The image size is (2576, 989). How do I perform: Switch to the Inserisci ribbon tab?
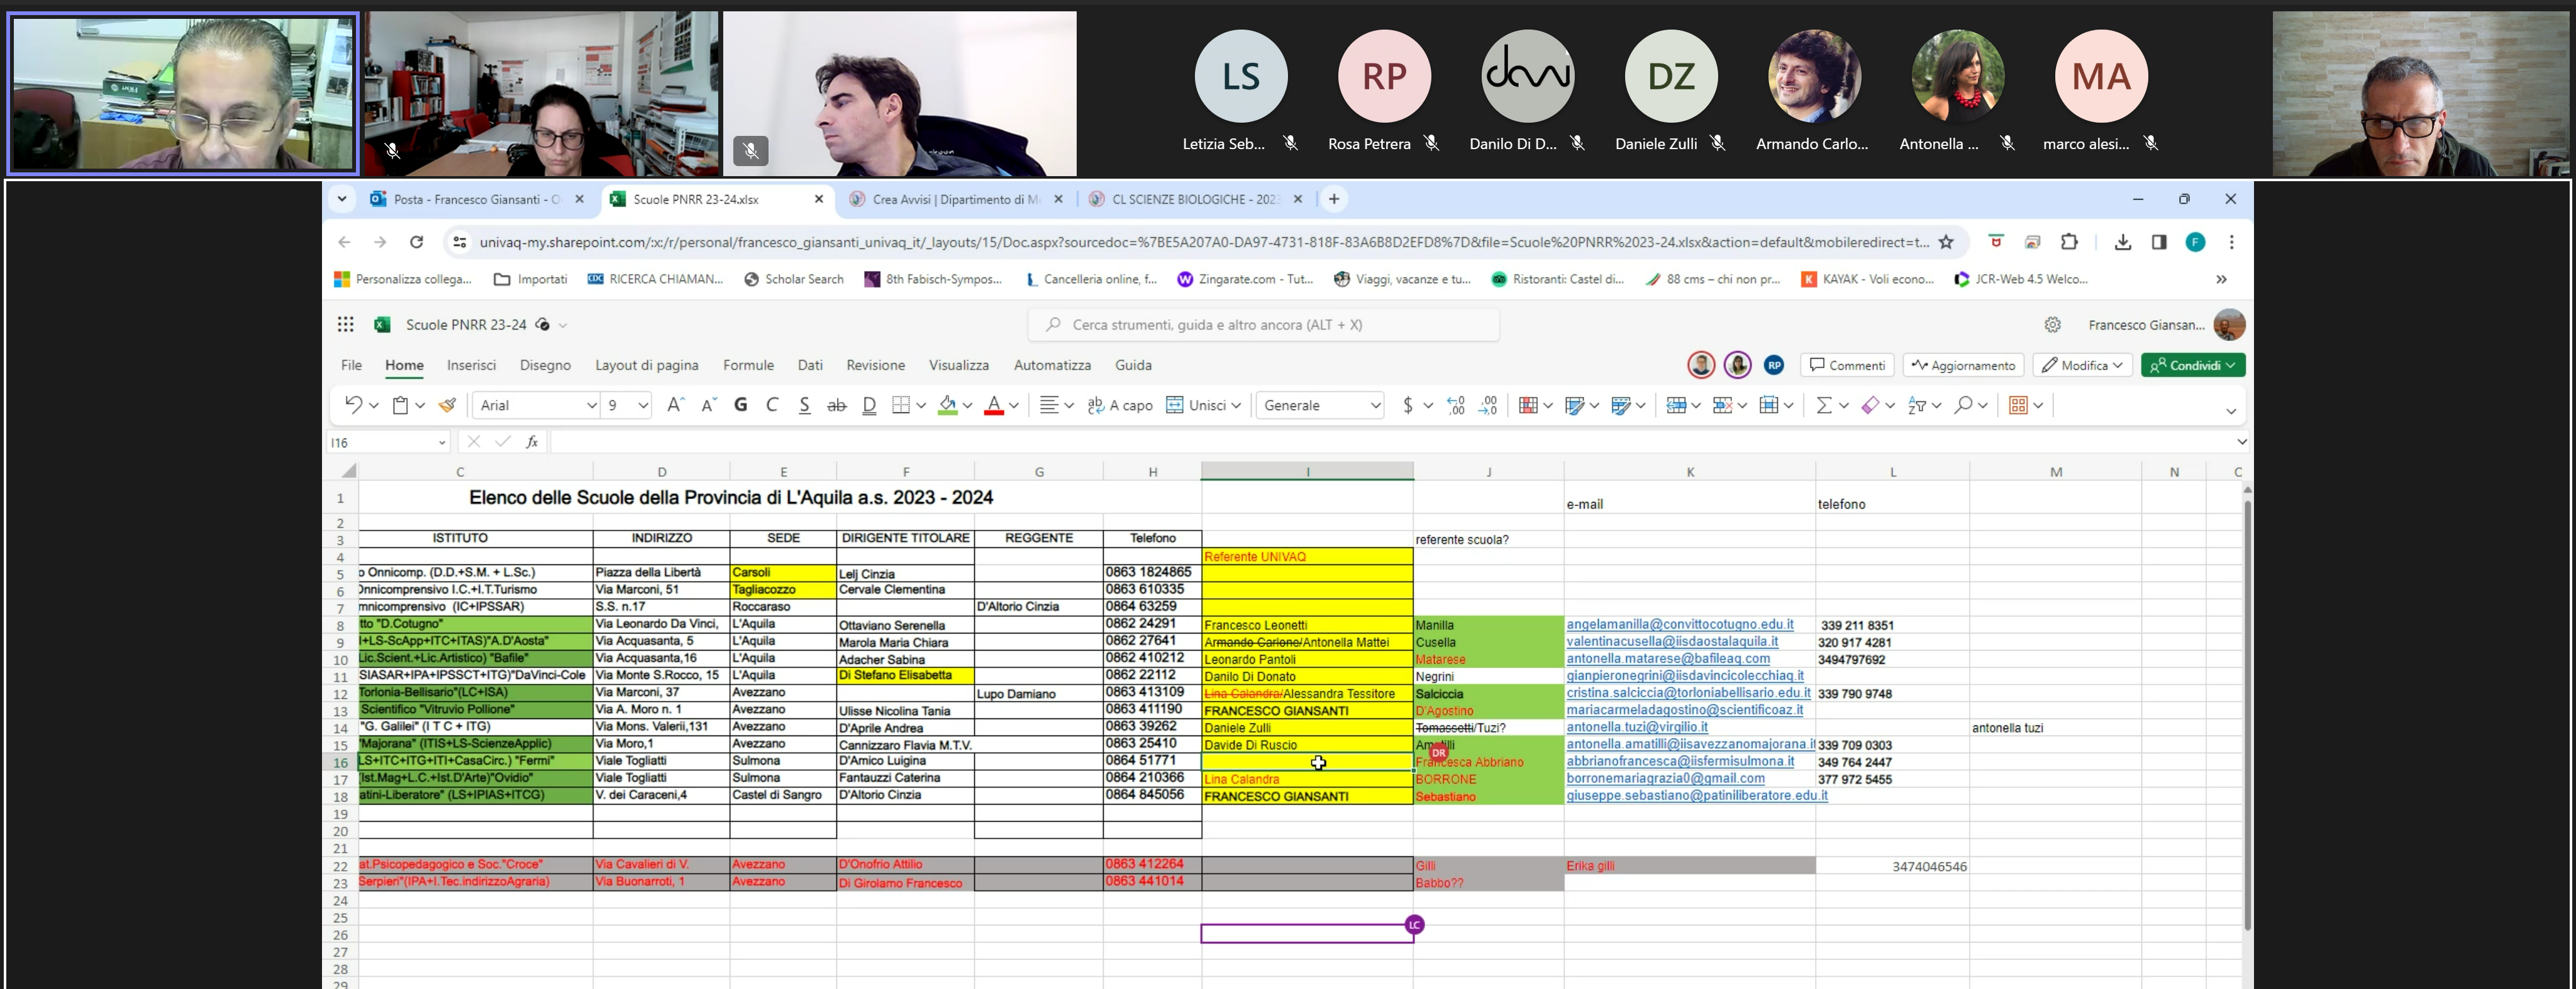click(x=471, y=365)
